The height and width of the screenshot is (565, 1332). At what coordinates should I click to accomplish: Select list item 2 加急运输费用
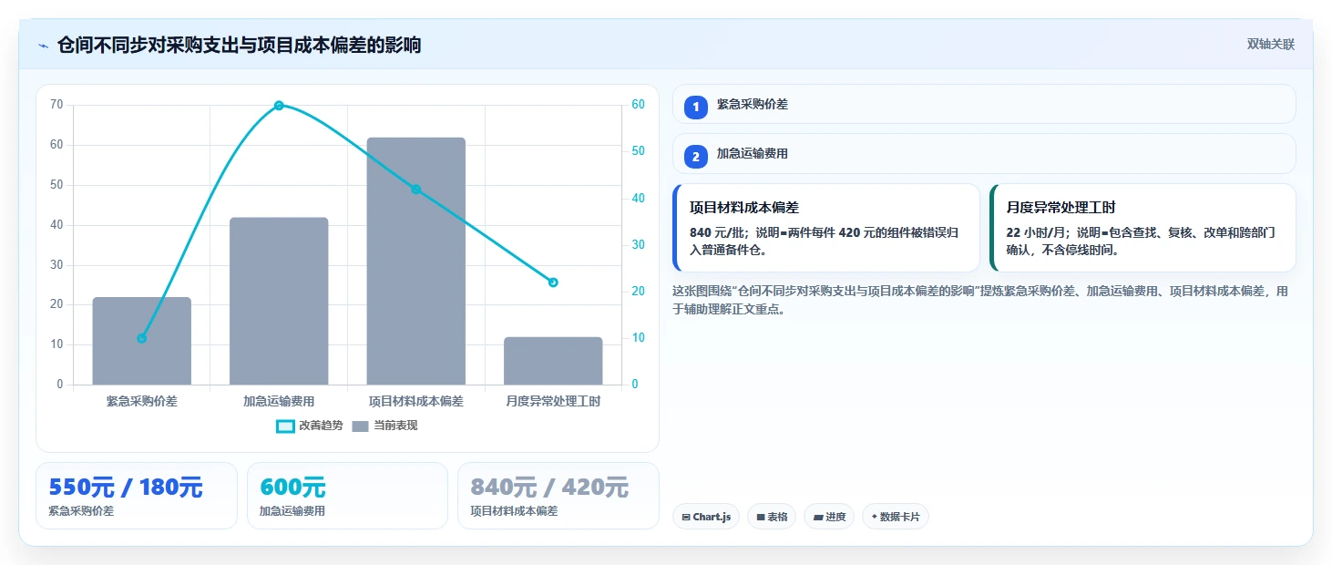(x=984, y=153)
